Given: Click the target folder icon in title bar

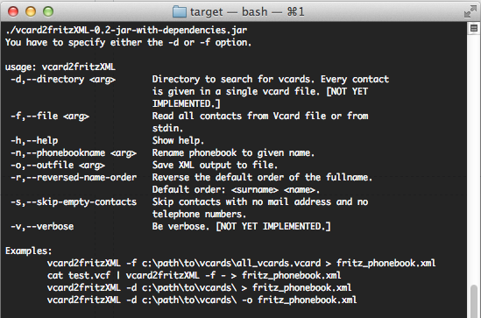Looking at the screenshot, I should pyautogui.click(x=179, y=12).
